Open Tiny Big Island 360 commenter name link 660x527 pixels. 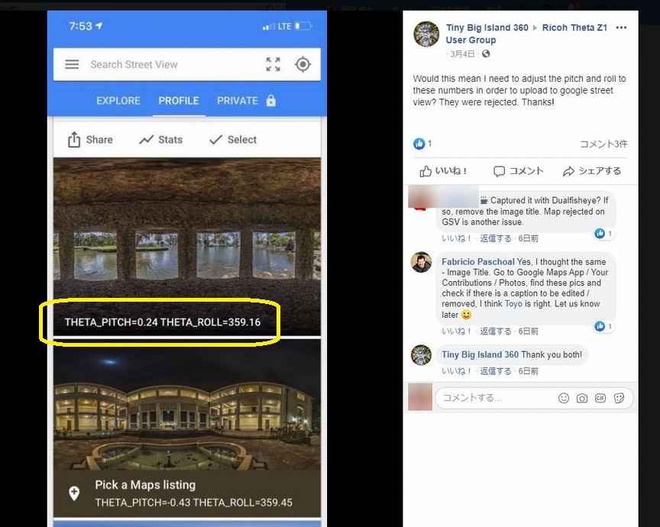(480, 355)
